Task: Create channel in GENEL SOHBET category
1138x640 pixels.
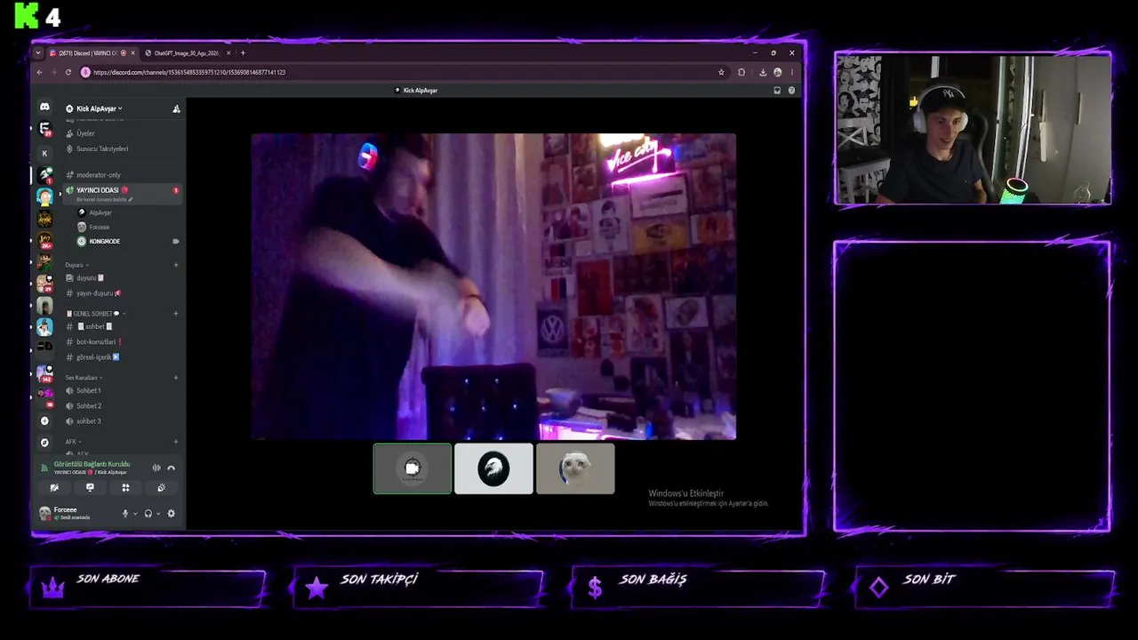Action: pos(176,313)
